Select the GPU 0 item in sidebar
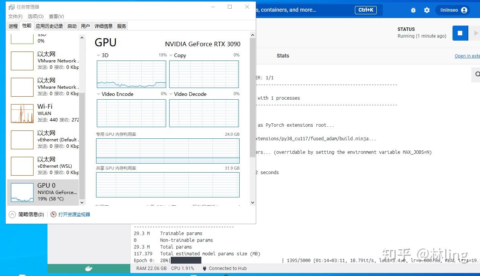The image size is (480, 276). coord(43,192)
